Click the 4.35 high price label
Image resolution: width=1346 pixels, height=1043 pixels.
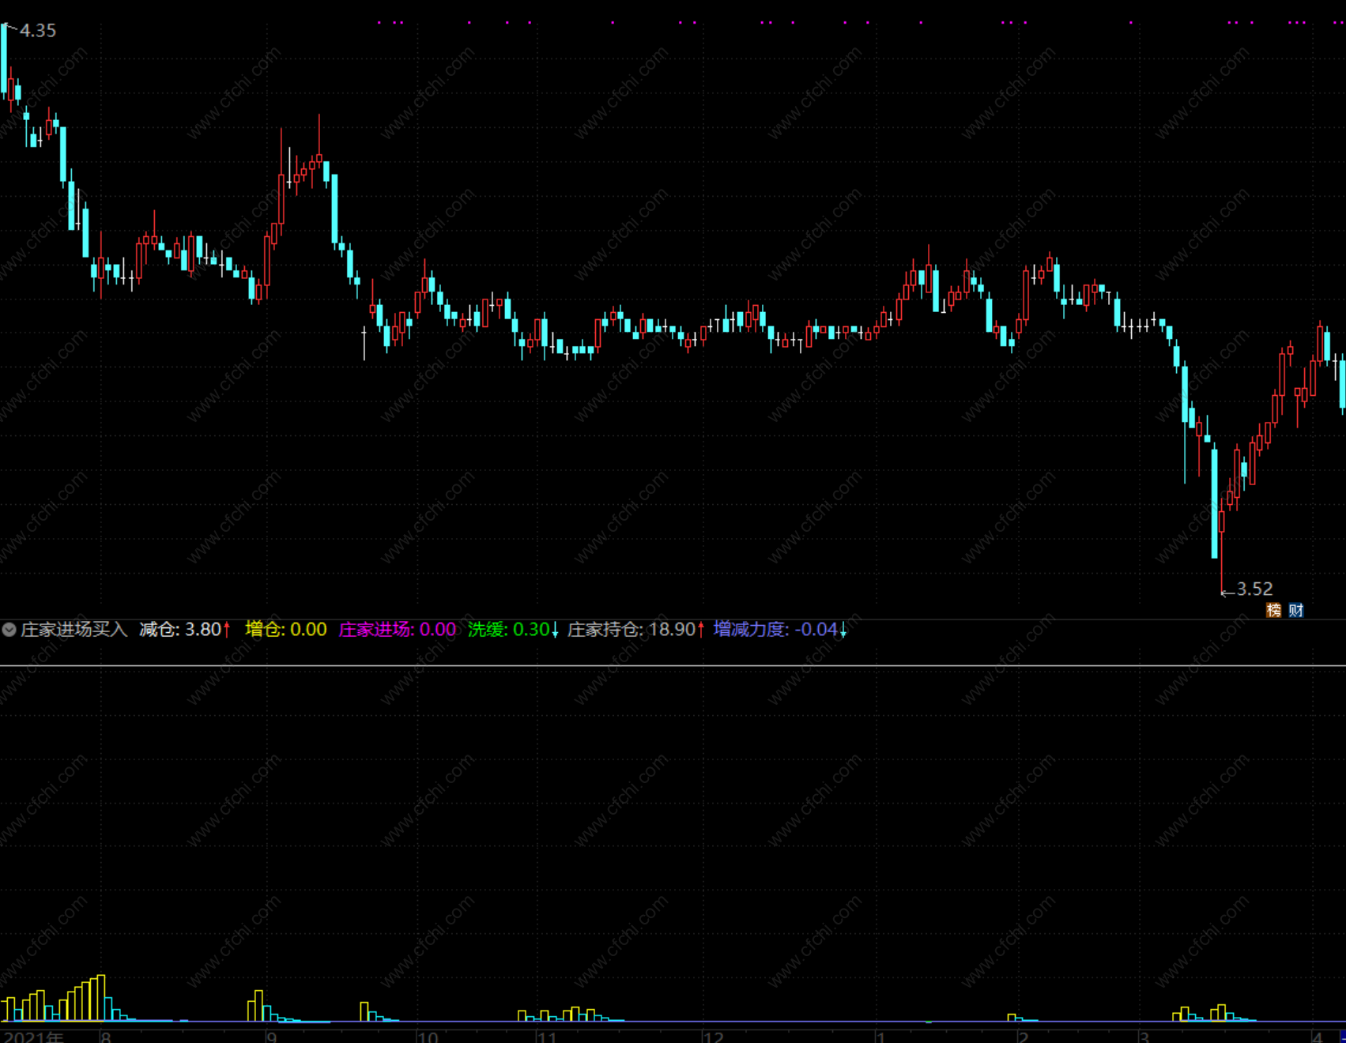click(x=37, y=31)
